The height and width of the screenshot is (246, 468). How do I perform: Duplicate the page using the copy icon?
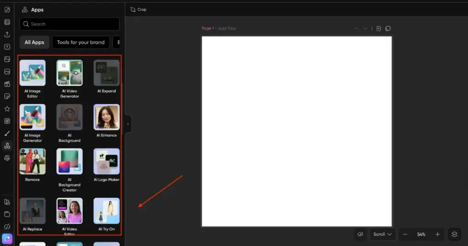tap(388, 29)
